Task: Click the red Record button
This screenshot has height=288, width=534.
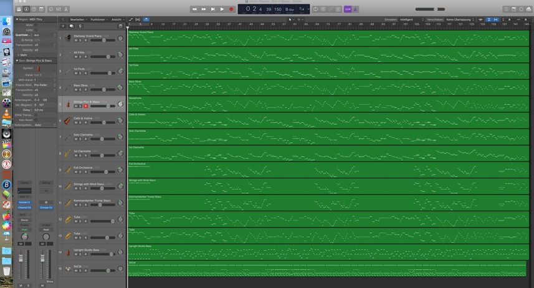Action: coord(231,9)
